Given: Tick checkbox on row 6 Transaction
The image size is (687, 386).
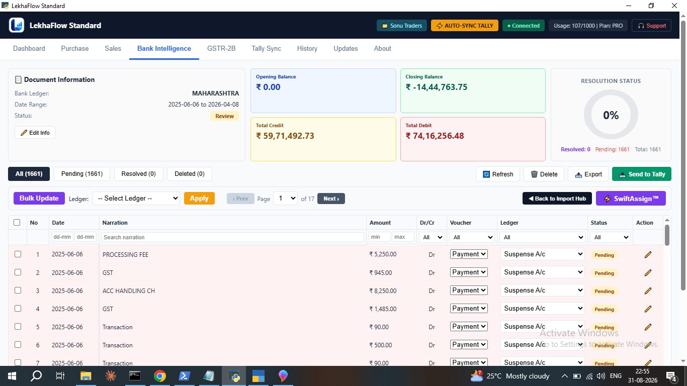Looking at the screenshot, I should tap(18, 345).
